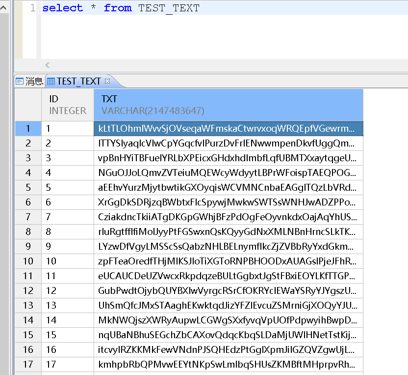Click the ID cell with value 5
This screenshot has width=408, height=375.
tap(68, 188)
